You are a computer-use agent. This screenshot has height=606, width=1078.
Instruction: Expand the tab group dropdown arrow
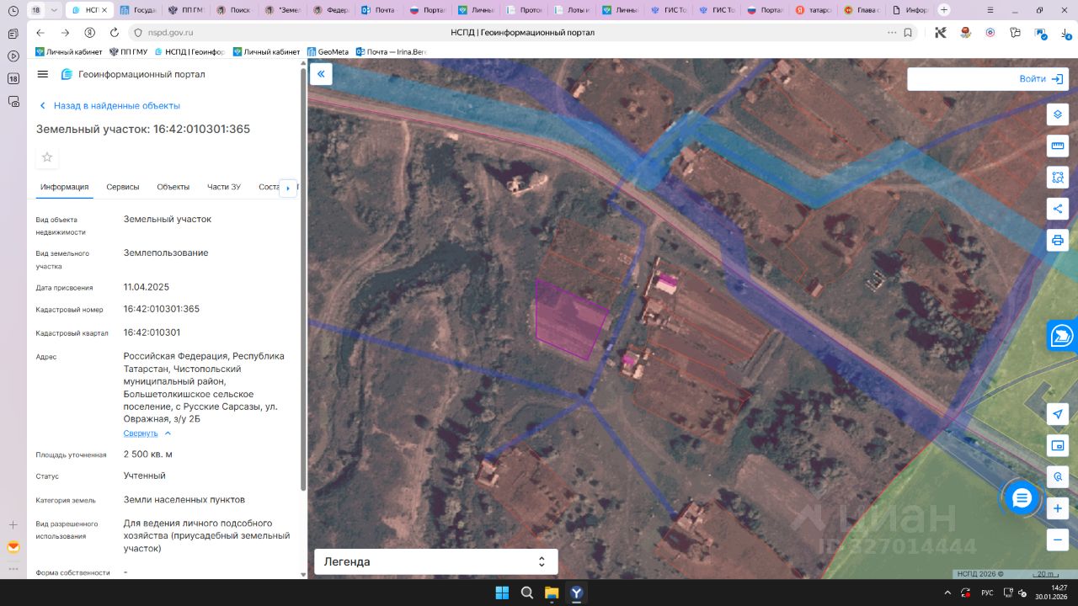tap(54, 10)
